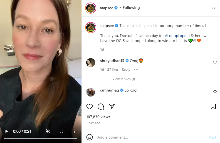Open the #LooopLapeta hashtag link

point(177,36)
